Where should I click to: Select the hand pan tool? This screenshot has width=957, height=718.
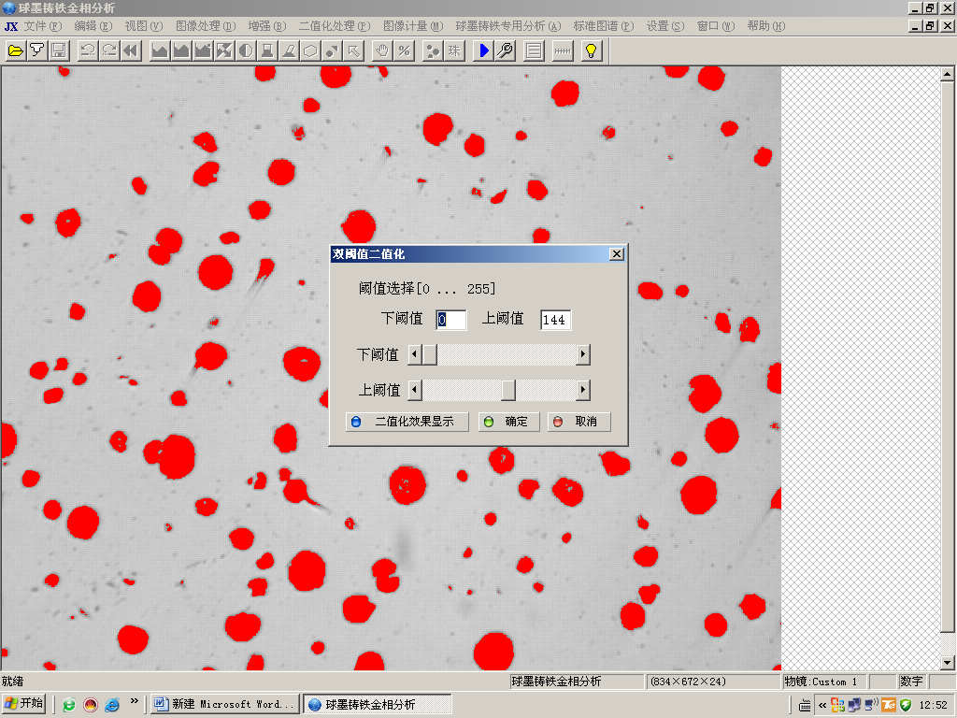(x=382, y=50)
